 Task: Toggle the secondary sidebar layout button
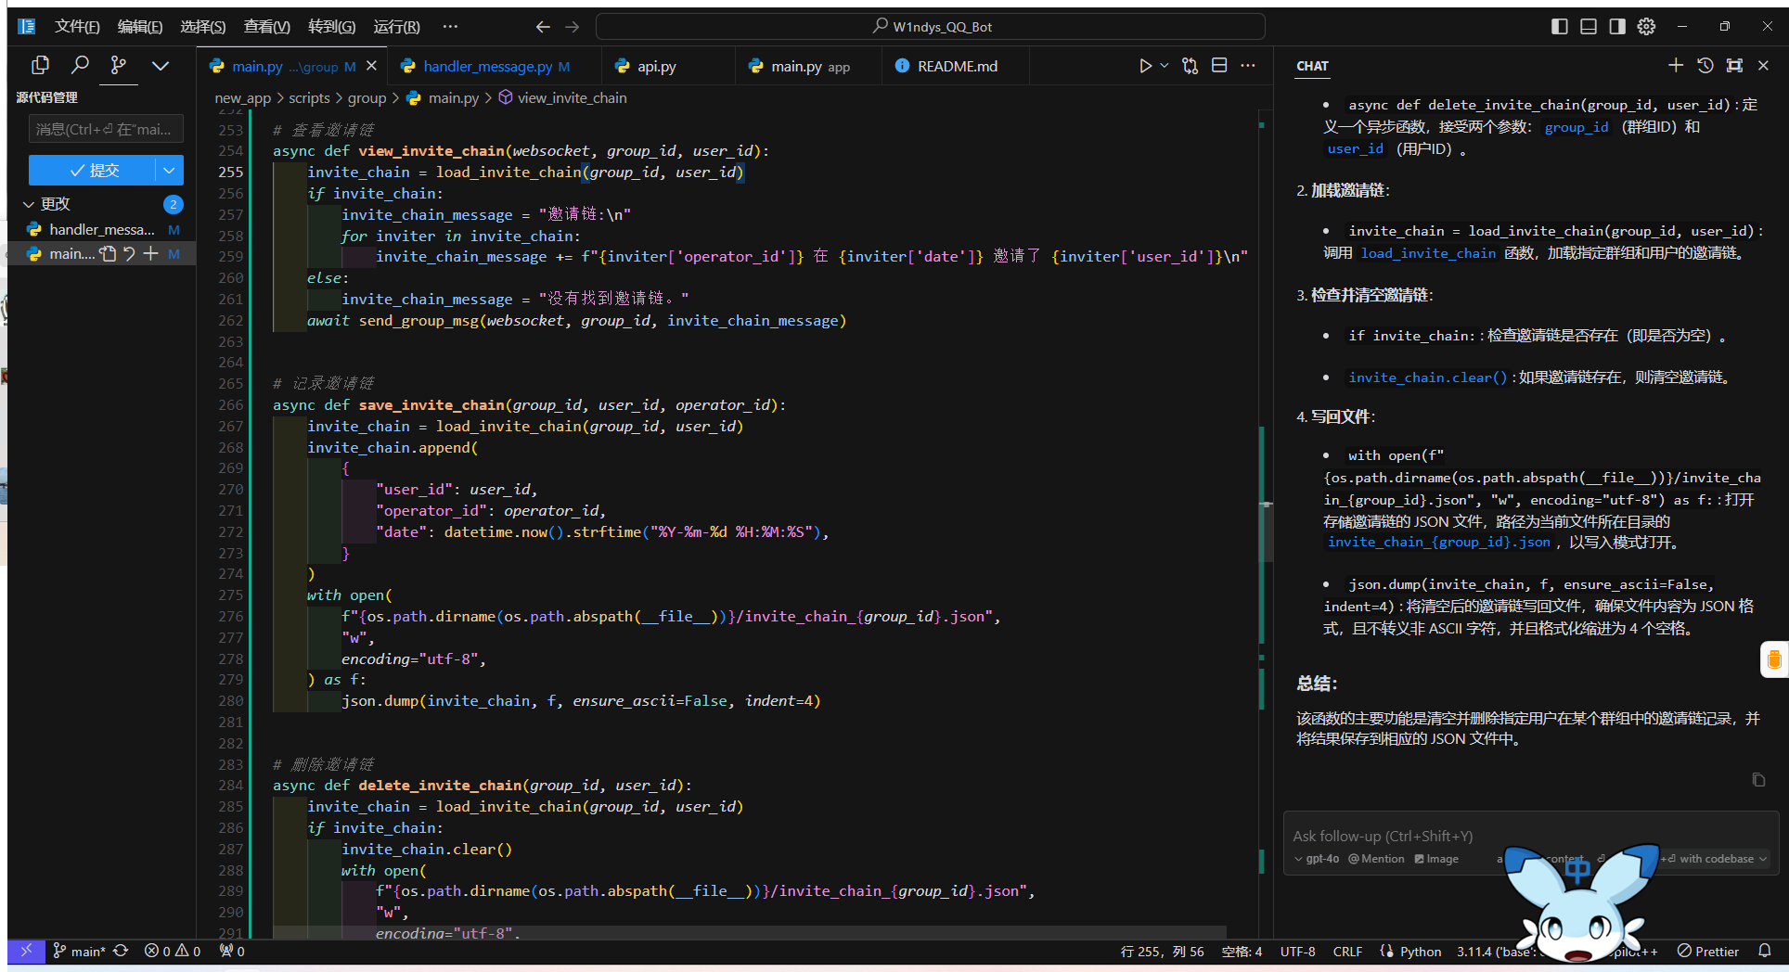coord(1617,27)
